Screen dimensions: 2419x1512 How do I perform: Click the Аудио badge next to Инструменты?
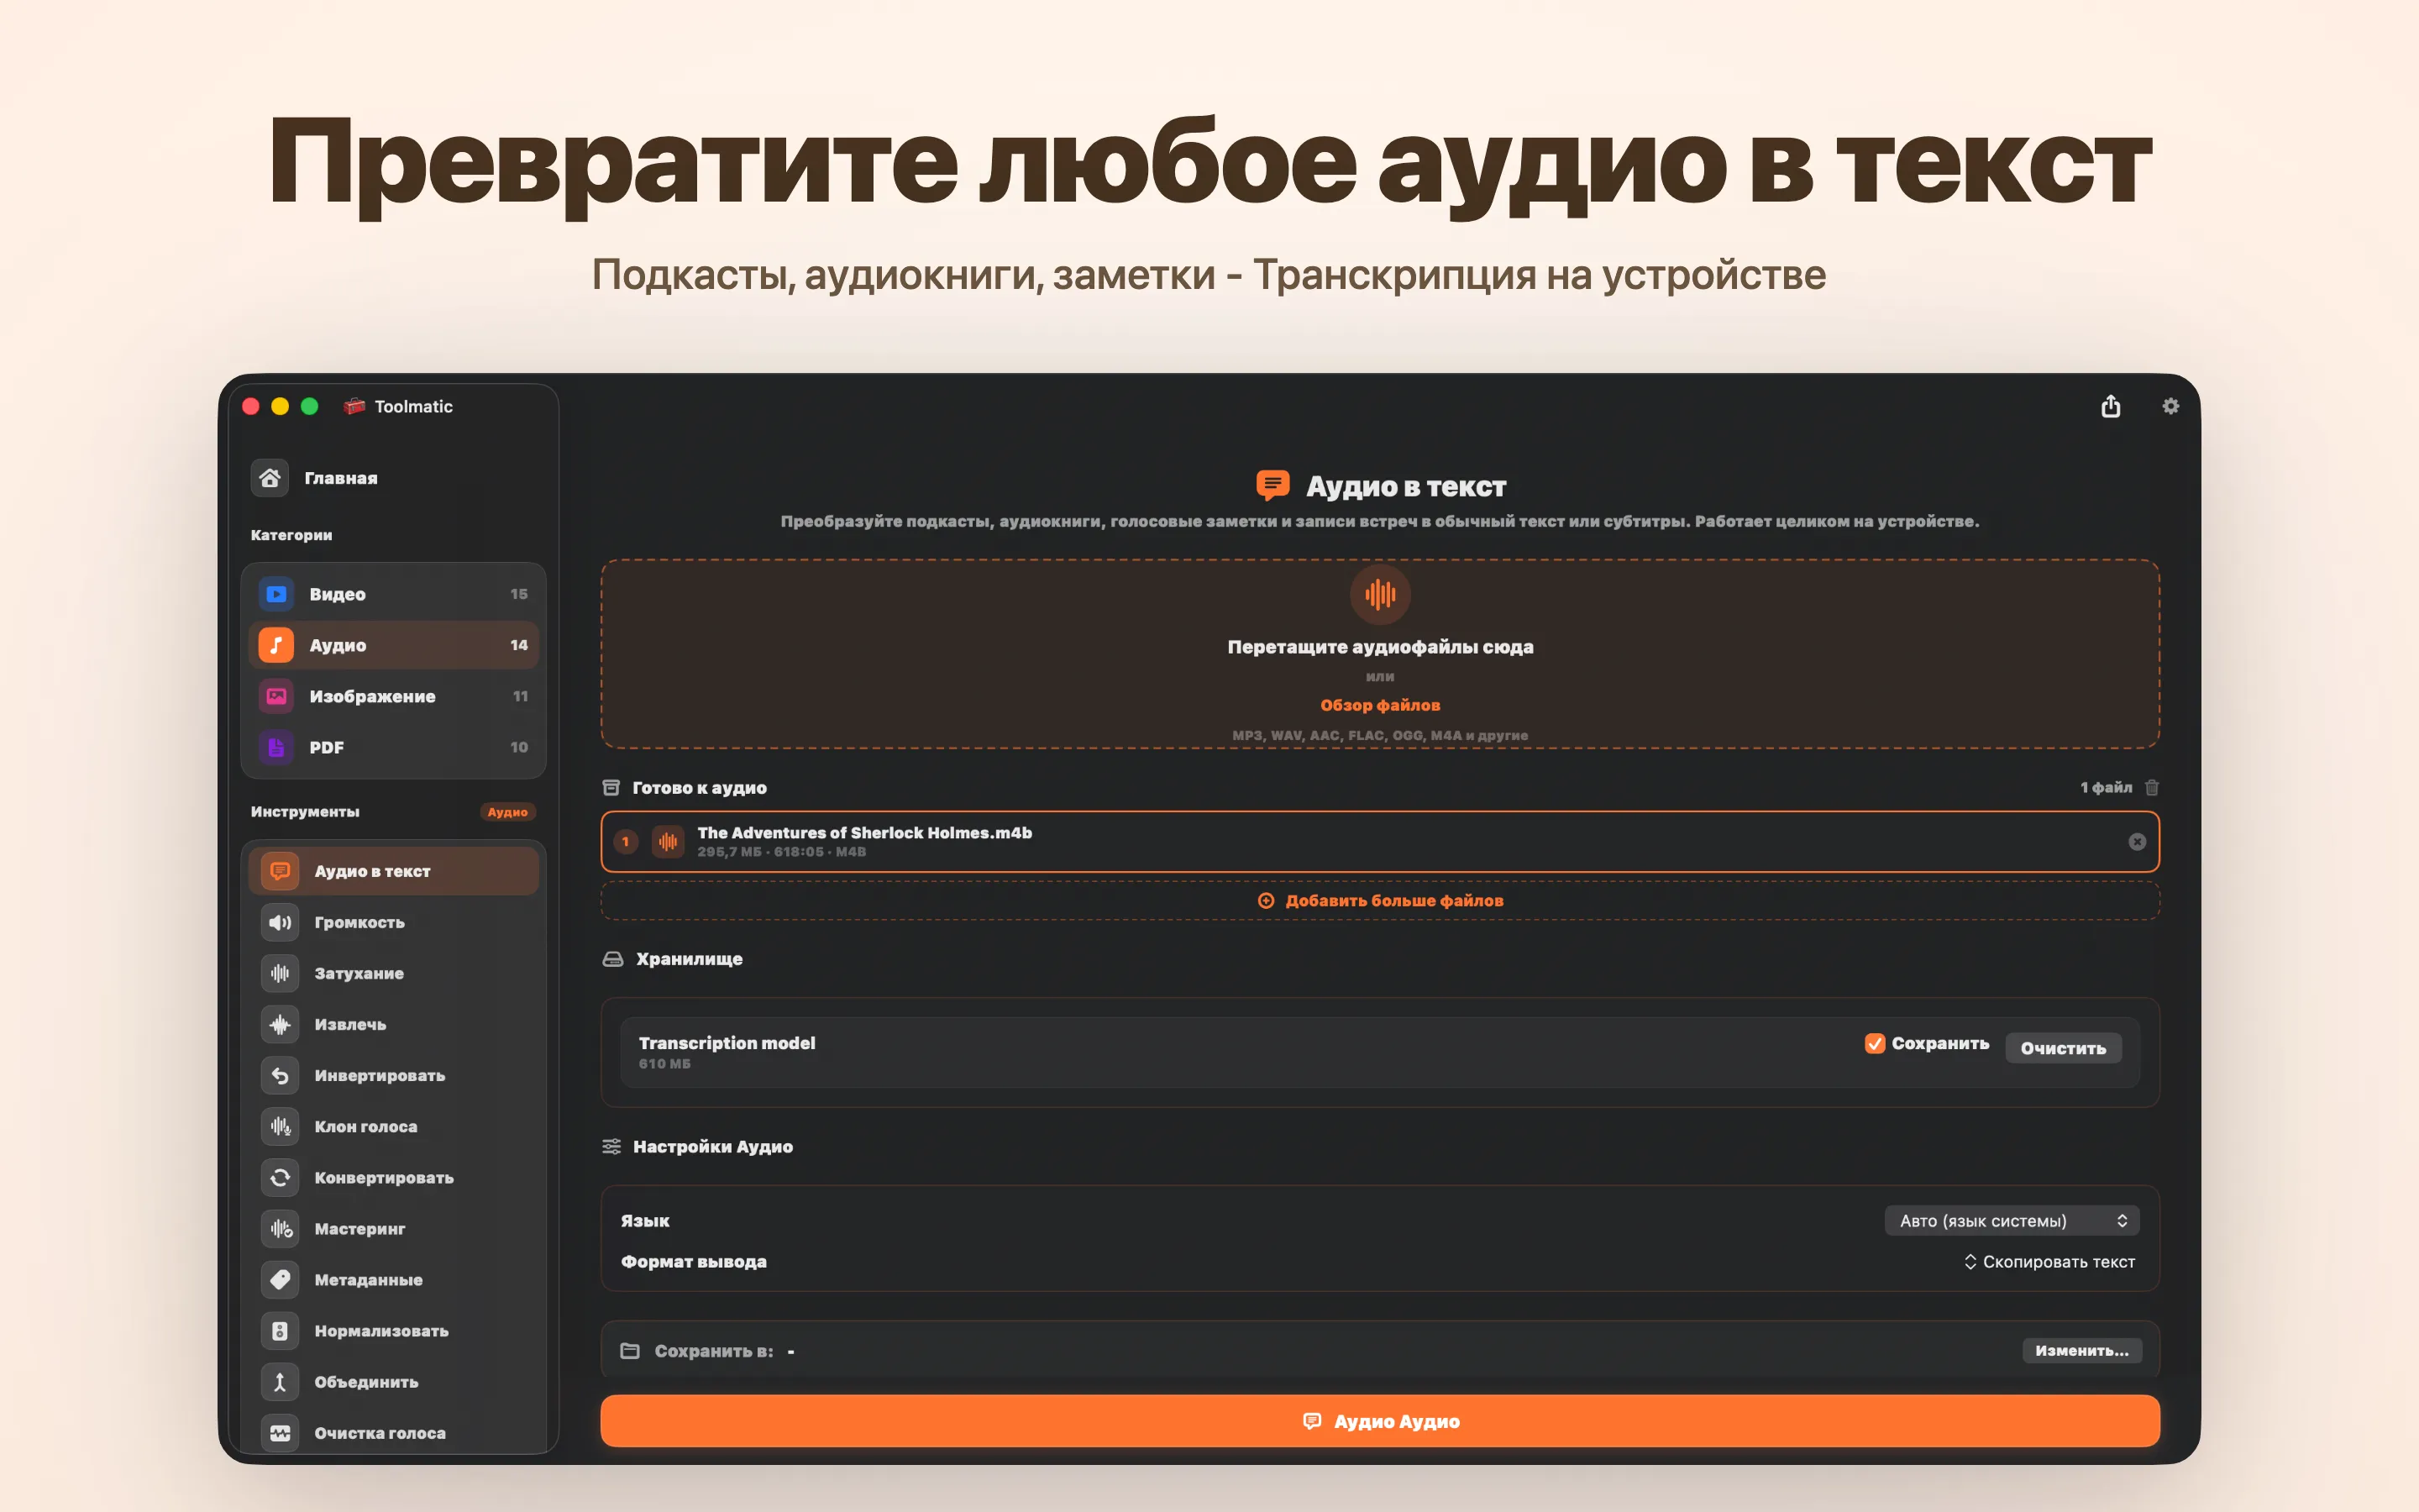(508, 812)
